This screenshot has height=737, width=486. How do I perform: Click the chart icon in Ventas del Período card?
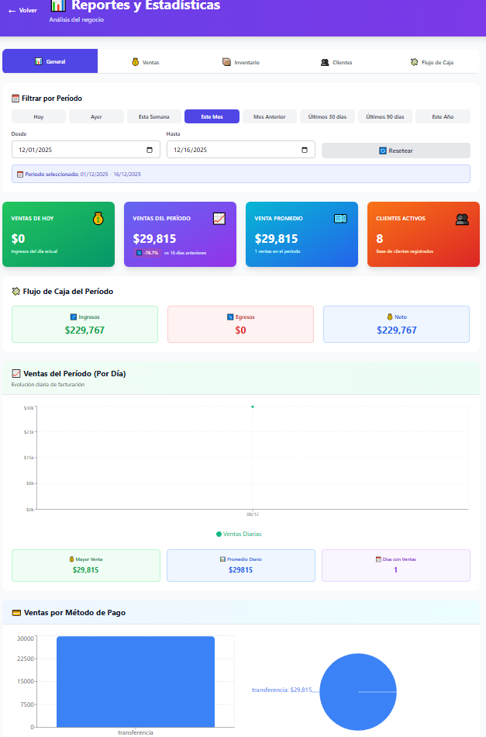[219, 219]
